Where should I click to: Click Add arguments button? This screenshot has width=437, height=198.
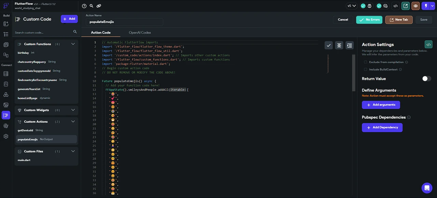coord(381,105)
